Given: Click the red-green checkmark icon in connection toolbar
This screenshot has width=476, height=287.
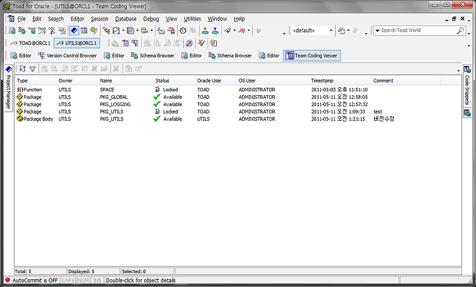Looking at the screenshot, I should point(201,43).
